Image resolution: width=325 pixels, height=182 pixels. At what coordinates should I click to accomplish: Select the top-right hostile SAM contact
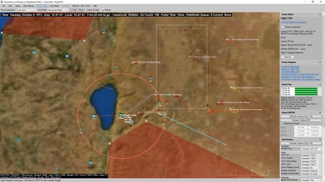230,40
